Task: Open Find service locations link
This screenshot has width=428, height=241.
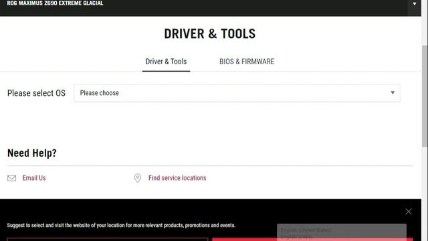Action: (x=177, y=178)
